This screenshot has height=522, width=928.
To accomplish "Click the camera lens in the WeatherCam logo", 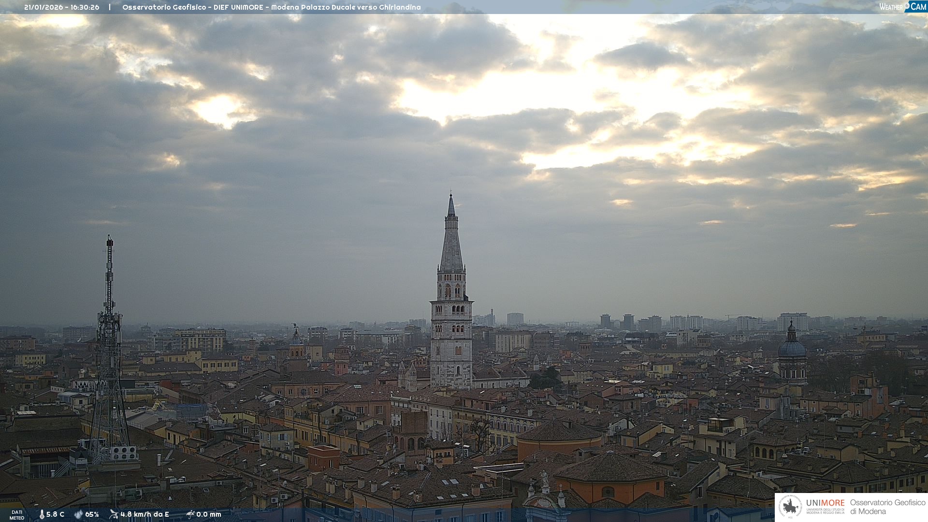I will [x=907, y=5].
